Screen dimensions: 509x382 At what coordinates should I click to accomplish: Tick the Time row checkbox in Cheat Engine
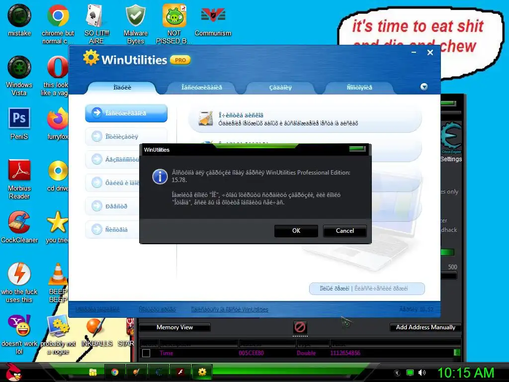point(146,353)
